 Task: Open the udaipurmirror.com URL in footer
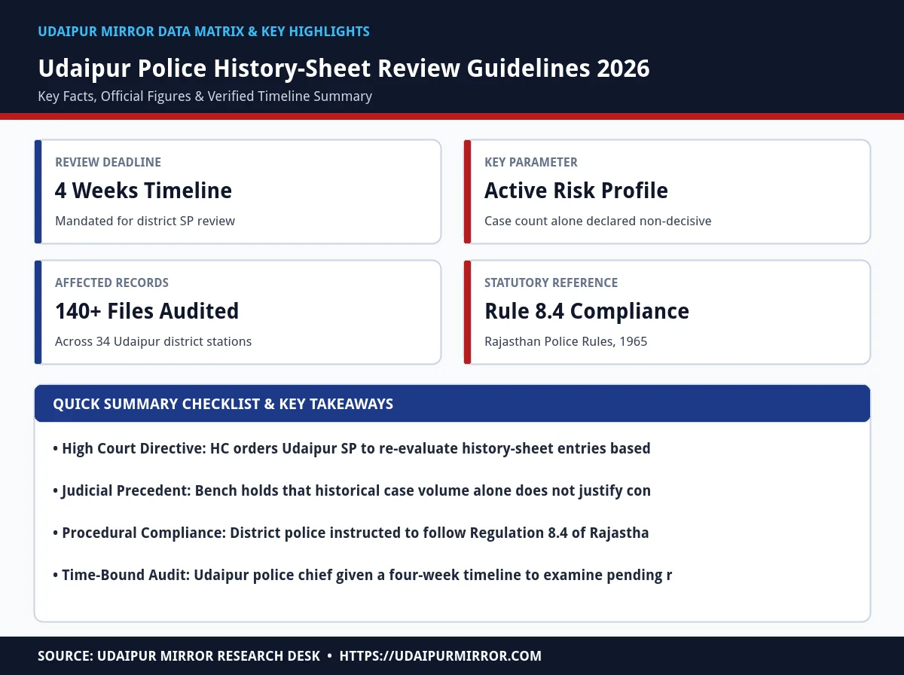[x=441, y=656]
